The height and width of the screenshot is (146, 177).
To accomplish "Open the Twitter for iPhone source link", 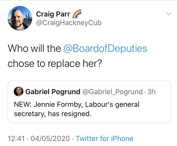I will point(104,139).
